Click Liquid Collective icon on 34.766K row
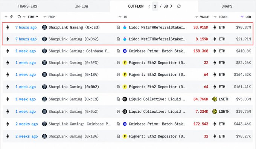 click(x=125, y=99)
